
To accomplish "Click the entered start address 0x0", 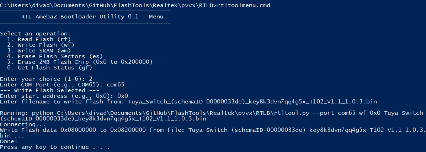I will click(x=123, y=96).
